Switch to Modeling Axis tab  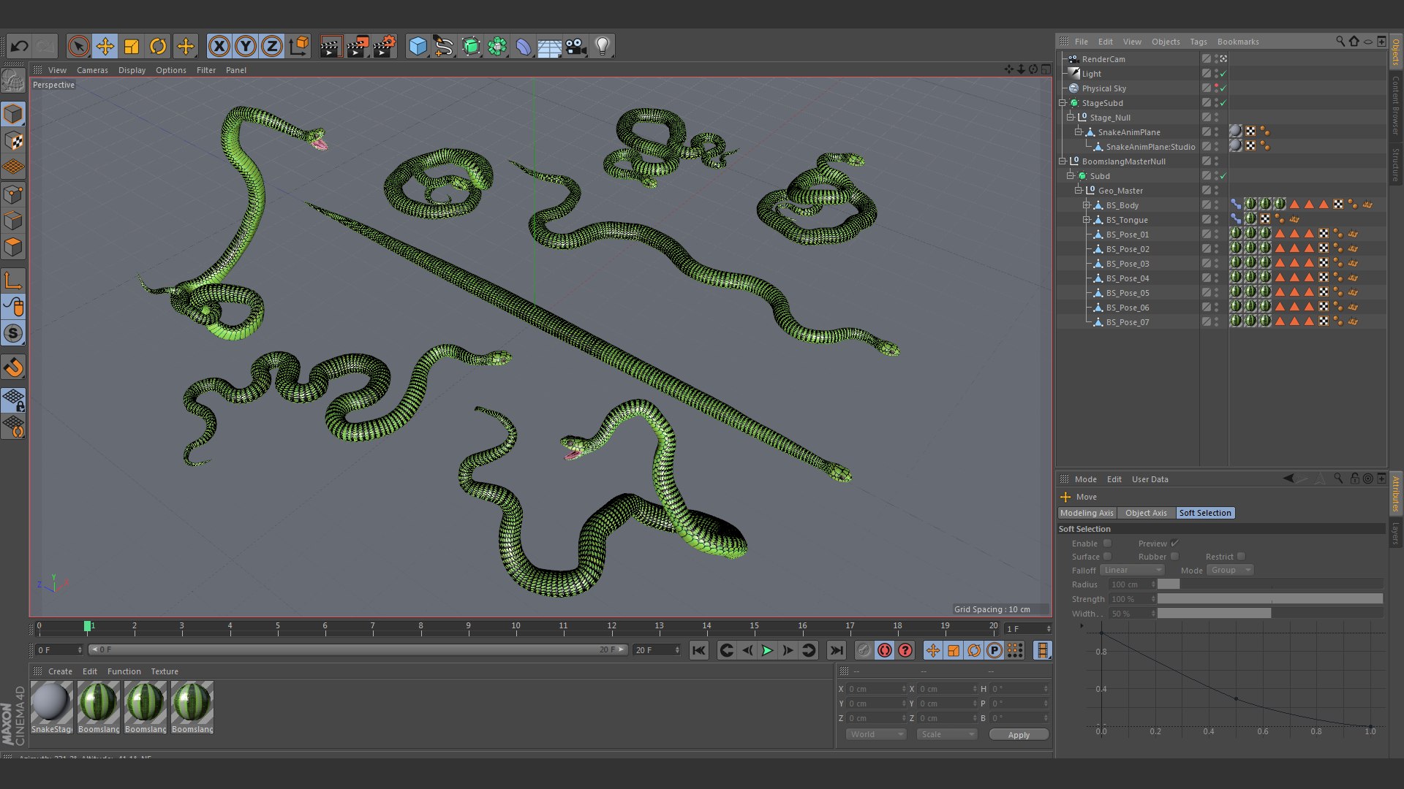1087,513
